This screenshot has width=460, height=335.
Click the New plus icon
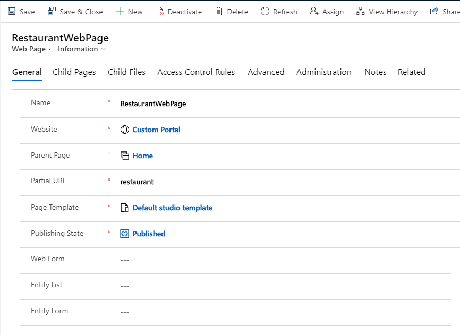point(120,11)
